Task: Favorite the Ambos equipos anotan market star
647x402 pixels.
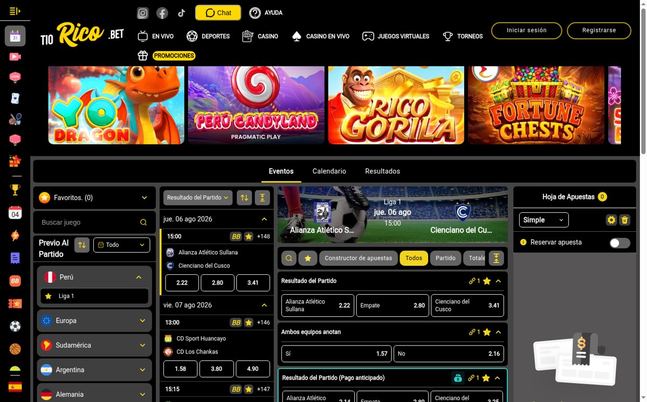Action: click(487, 332)
